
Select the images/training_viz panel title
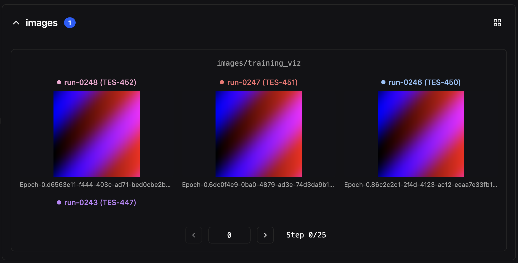259,63
